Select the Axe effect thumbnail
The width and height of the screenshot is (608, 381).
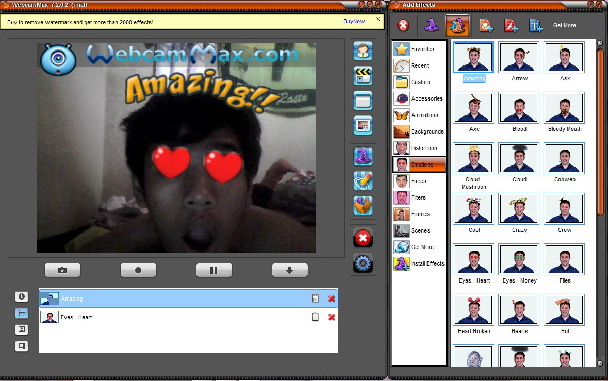pos(473,108)
